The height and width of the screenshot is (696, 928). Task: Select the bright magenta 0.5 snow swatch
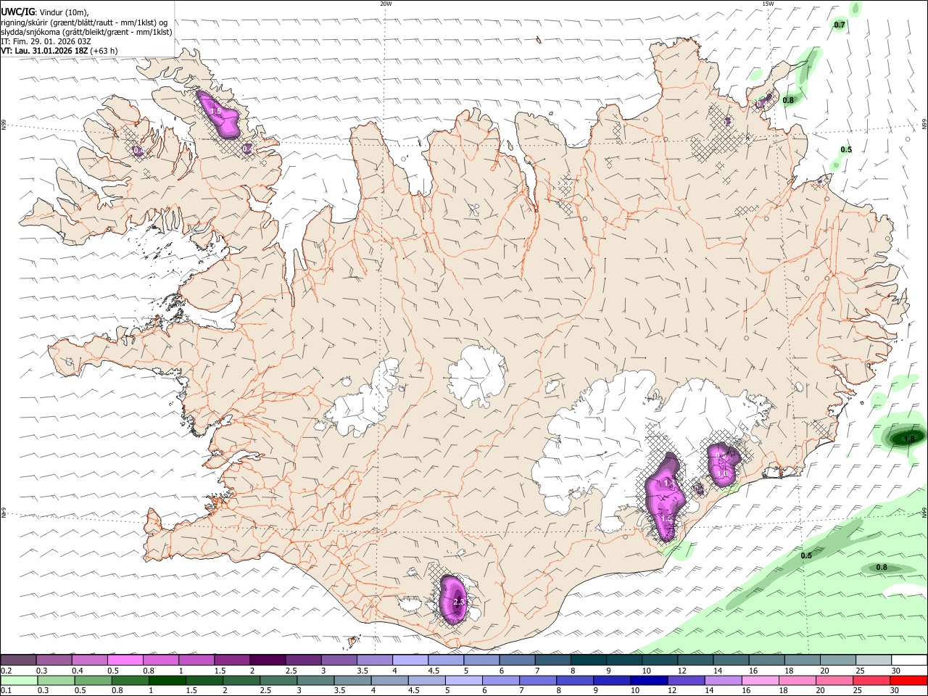(x=125, y=660)
